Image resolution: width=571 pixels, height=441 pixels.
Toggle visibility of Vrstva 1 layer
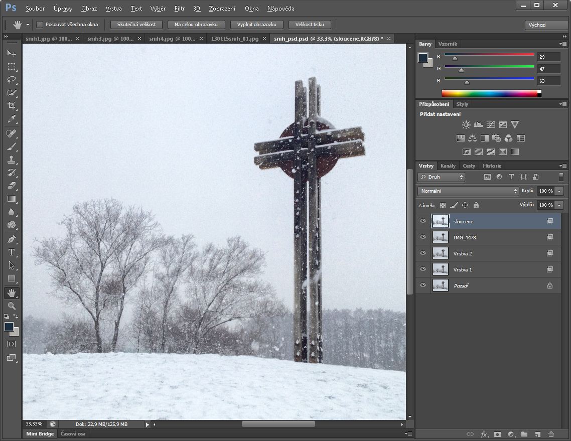click(x=423, y=269)
